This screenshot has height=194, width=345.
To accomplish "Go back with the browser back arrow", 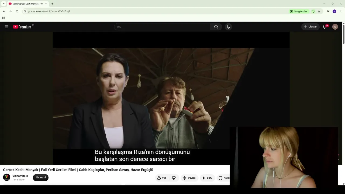I will [x=4, y=11].
